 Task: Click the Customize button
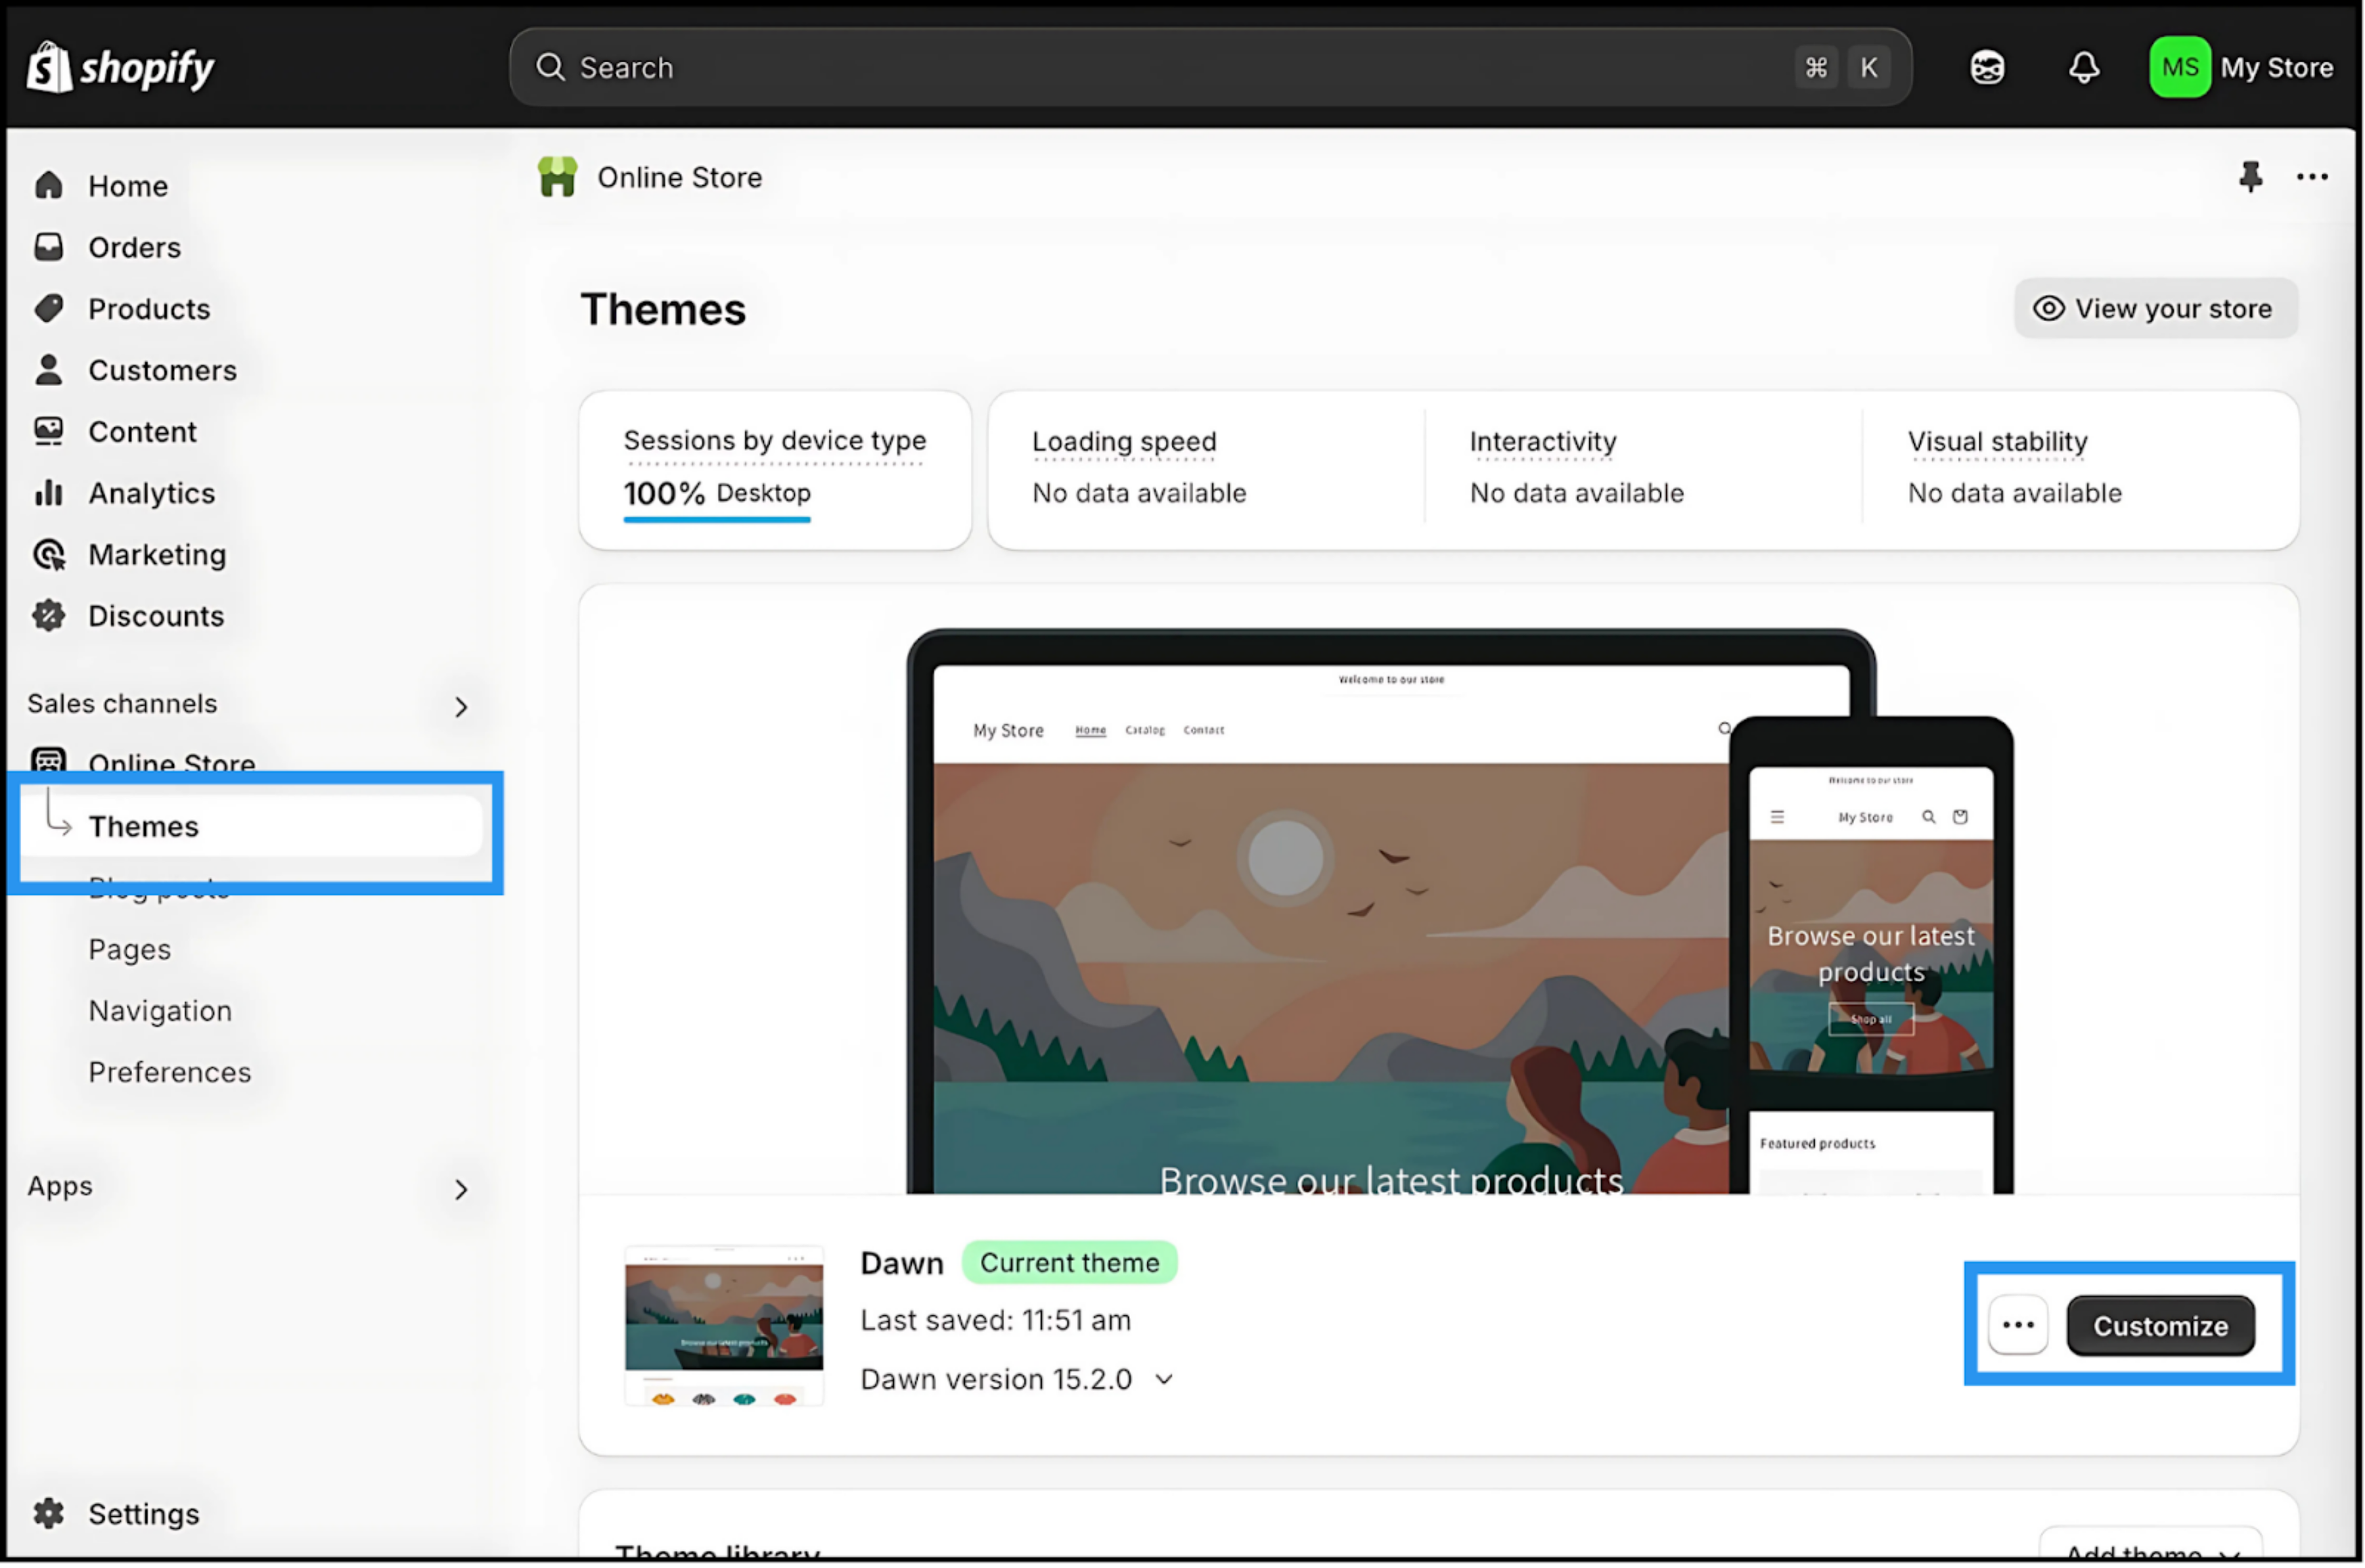pyautogui.click(x=2160, y=1326)
